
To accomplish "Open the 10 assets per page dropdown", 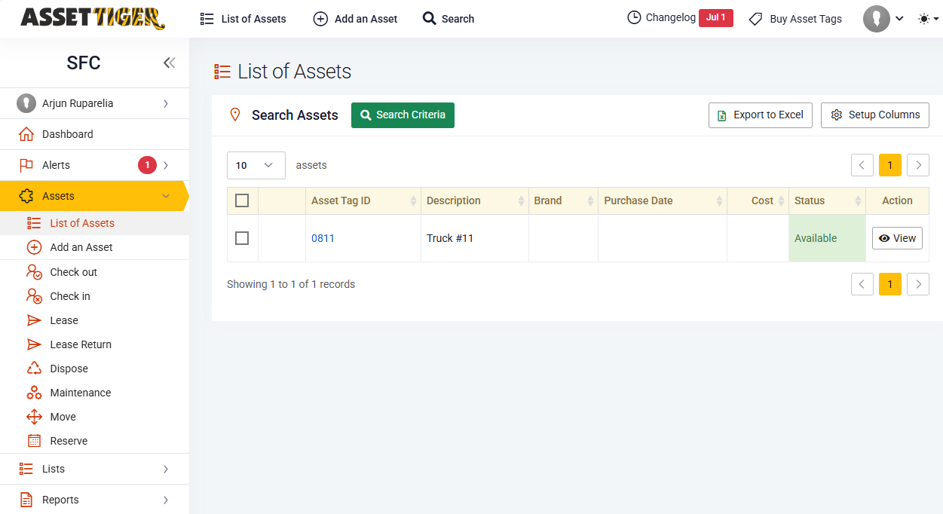I will click(256, 165).
